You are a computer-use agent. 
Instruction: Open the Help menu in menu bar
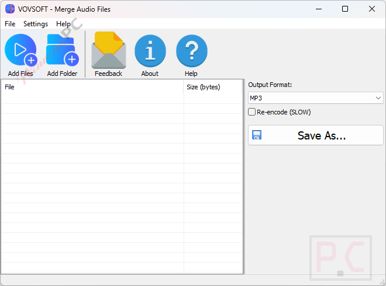click(x=63, y=24)
